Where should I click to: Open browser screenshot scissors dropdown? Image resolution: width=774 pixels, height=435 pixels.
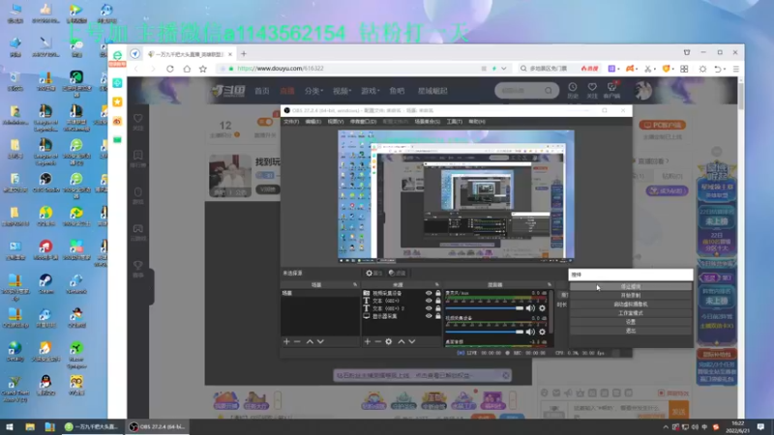coord(655,69)
